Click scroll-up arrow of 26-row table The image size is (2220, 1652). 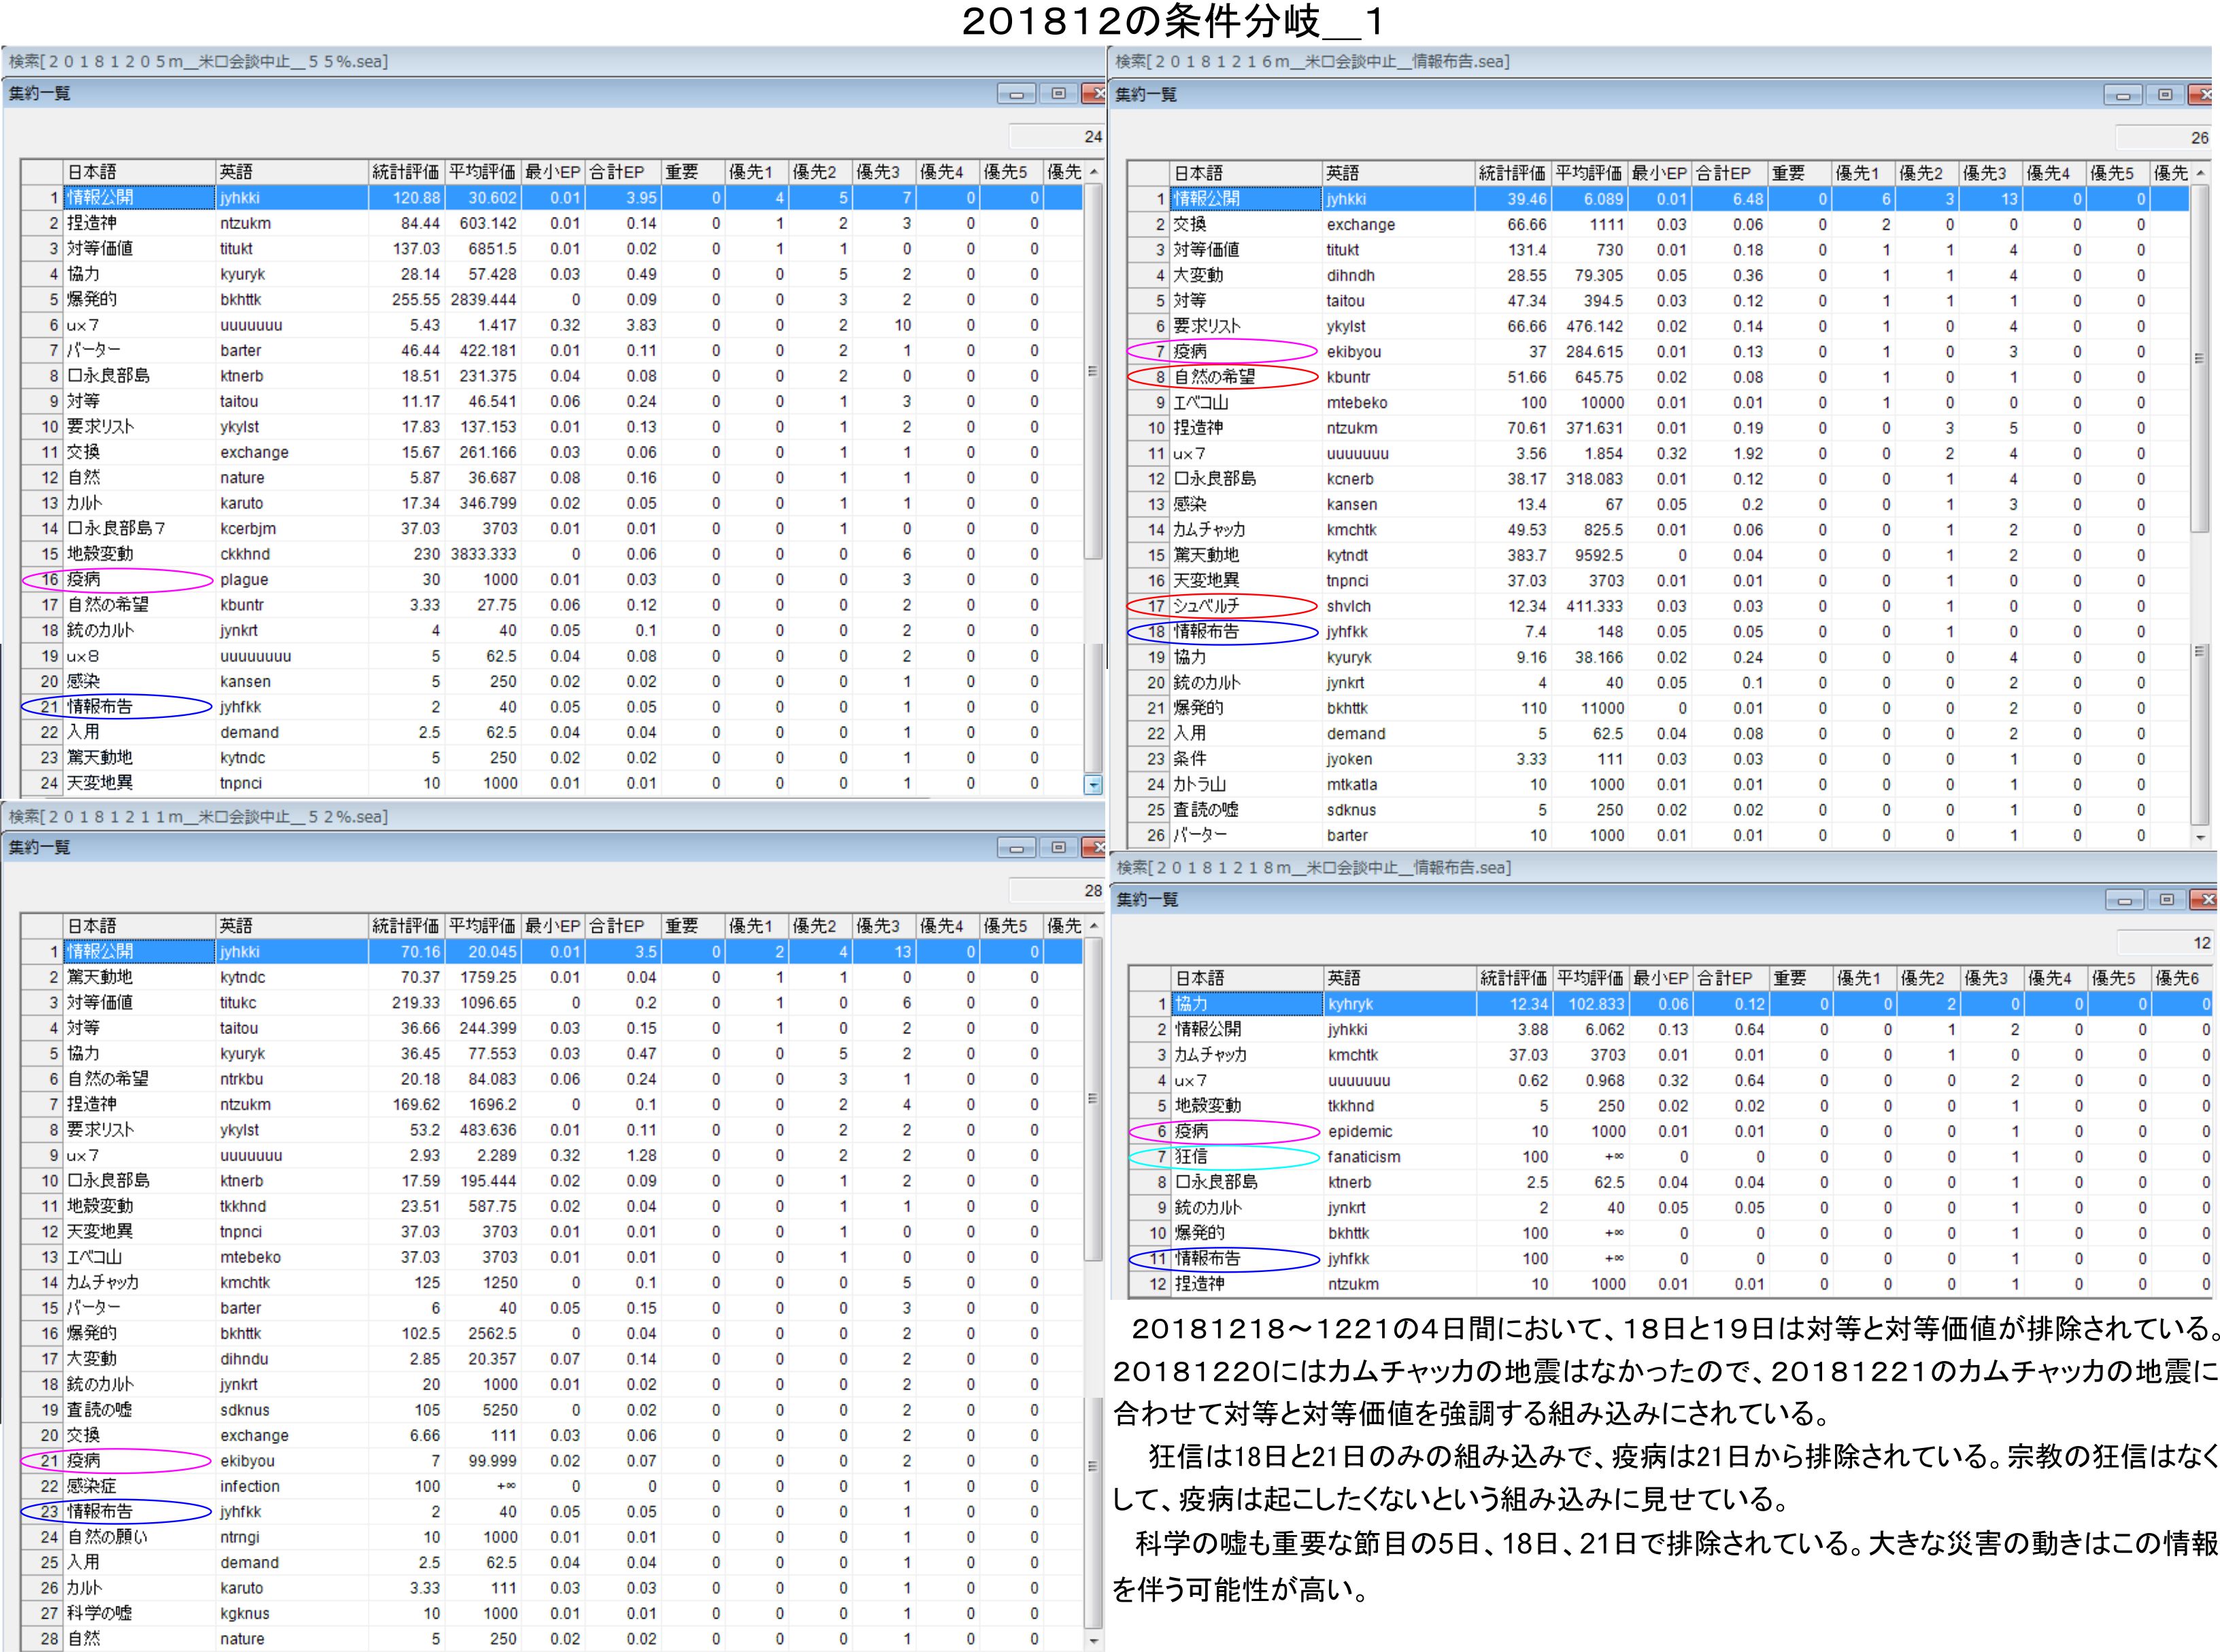tap(2200, 173)
